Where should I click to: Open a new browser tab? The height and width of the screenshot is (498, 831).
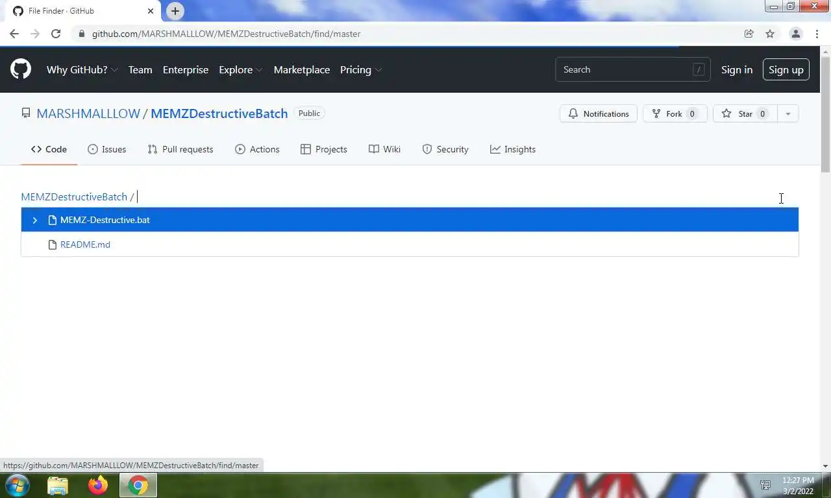175,11
